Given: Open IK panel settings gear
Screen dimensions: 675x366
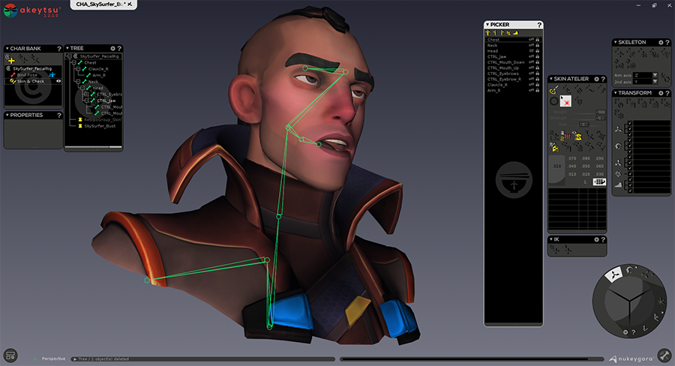Looking at the screenshot, I should 597,239.
